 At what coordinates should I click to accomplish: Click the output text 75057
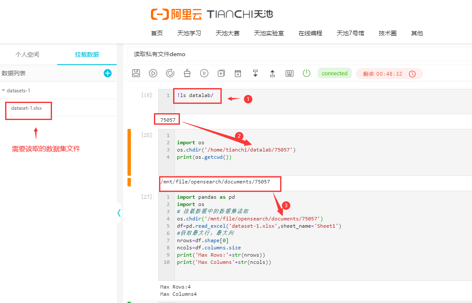point(168,120)
